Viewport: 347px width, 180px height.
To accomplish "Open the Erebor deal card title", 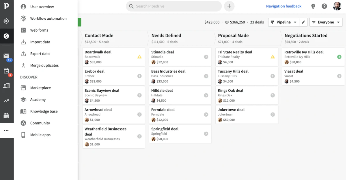I will pyautogui.click(x=94, y=71).
